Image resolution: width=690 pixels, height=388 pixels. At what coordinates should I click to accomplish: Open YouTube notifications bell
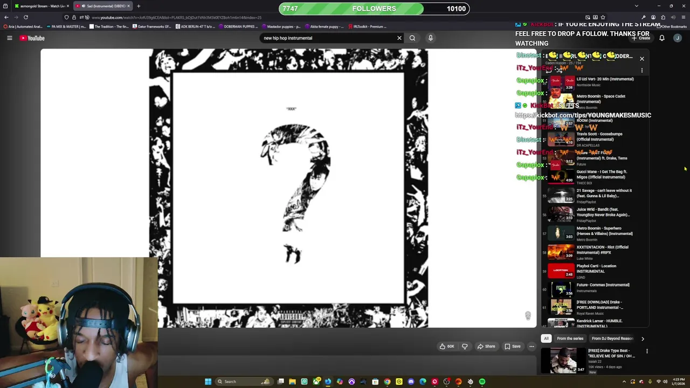point(662,38)
